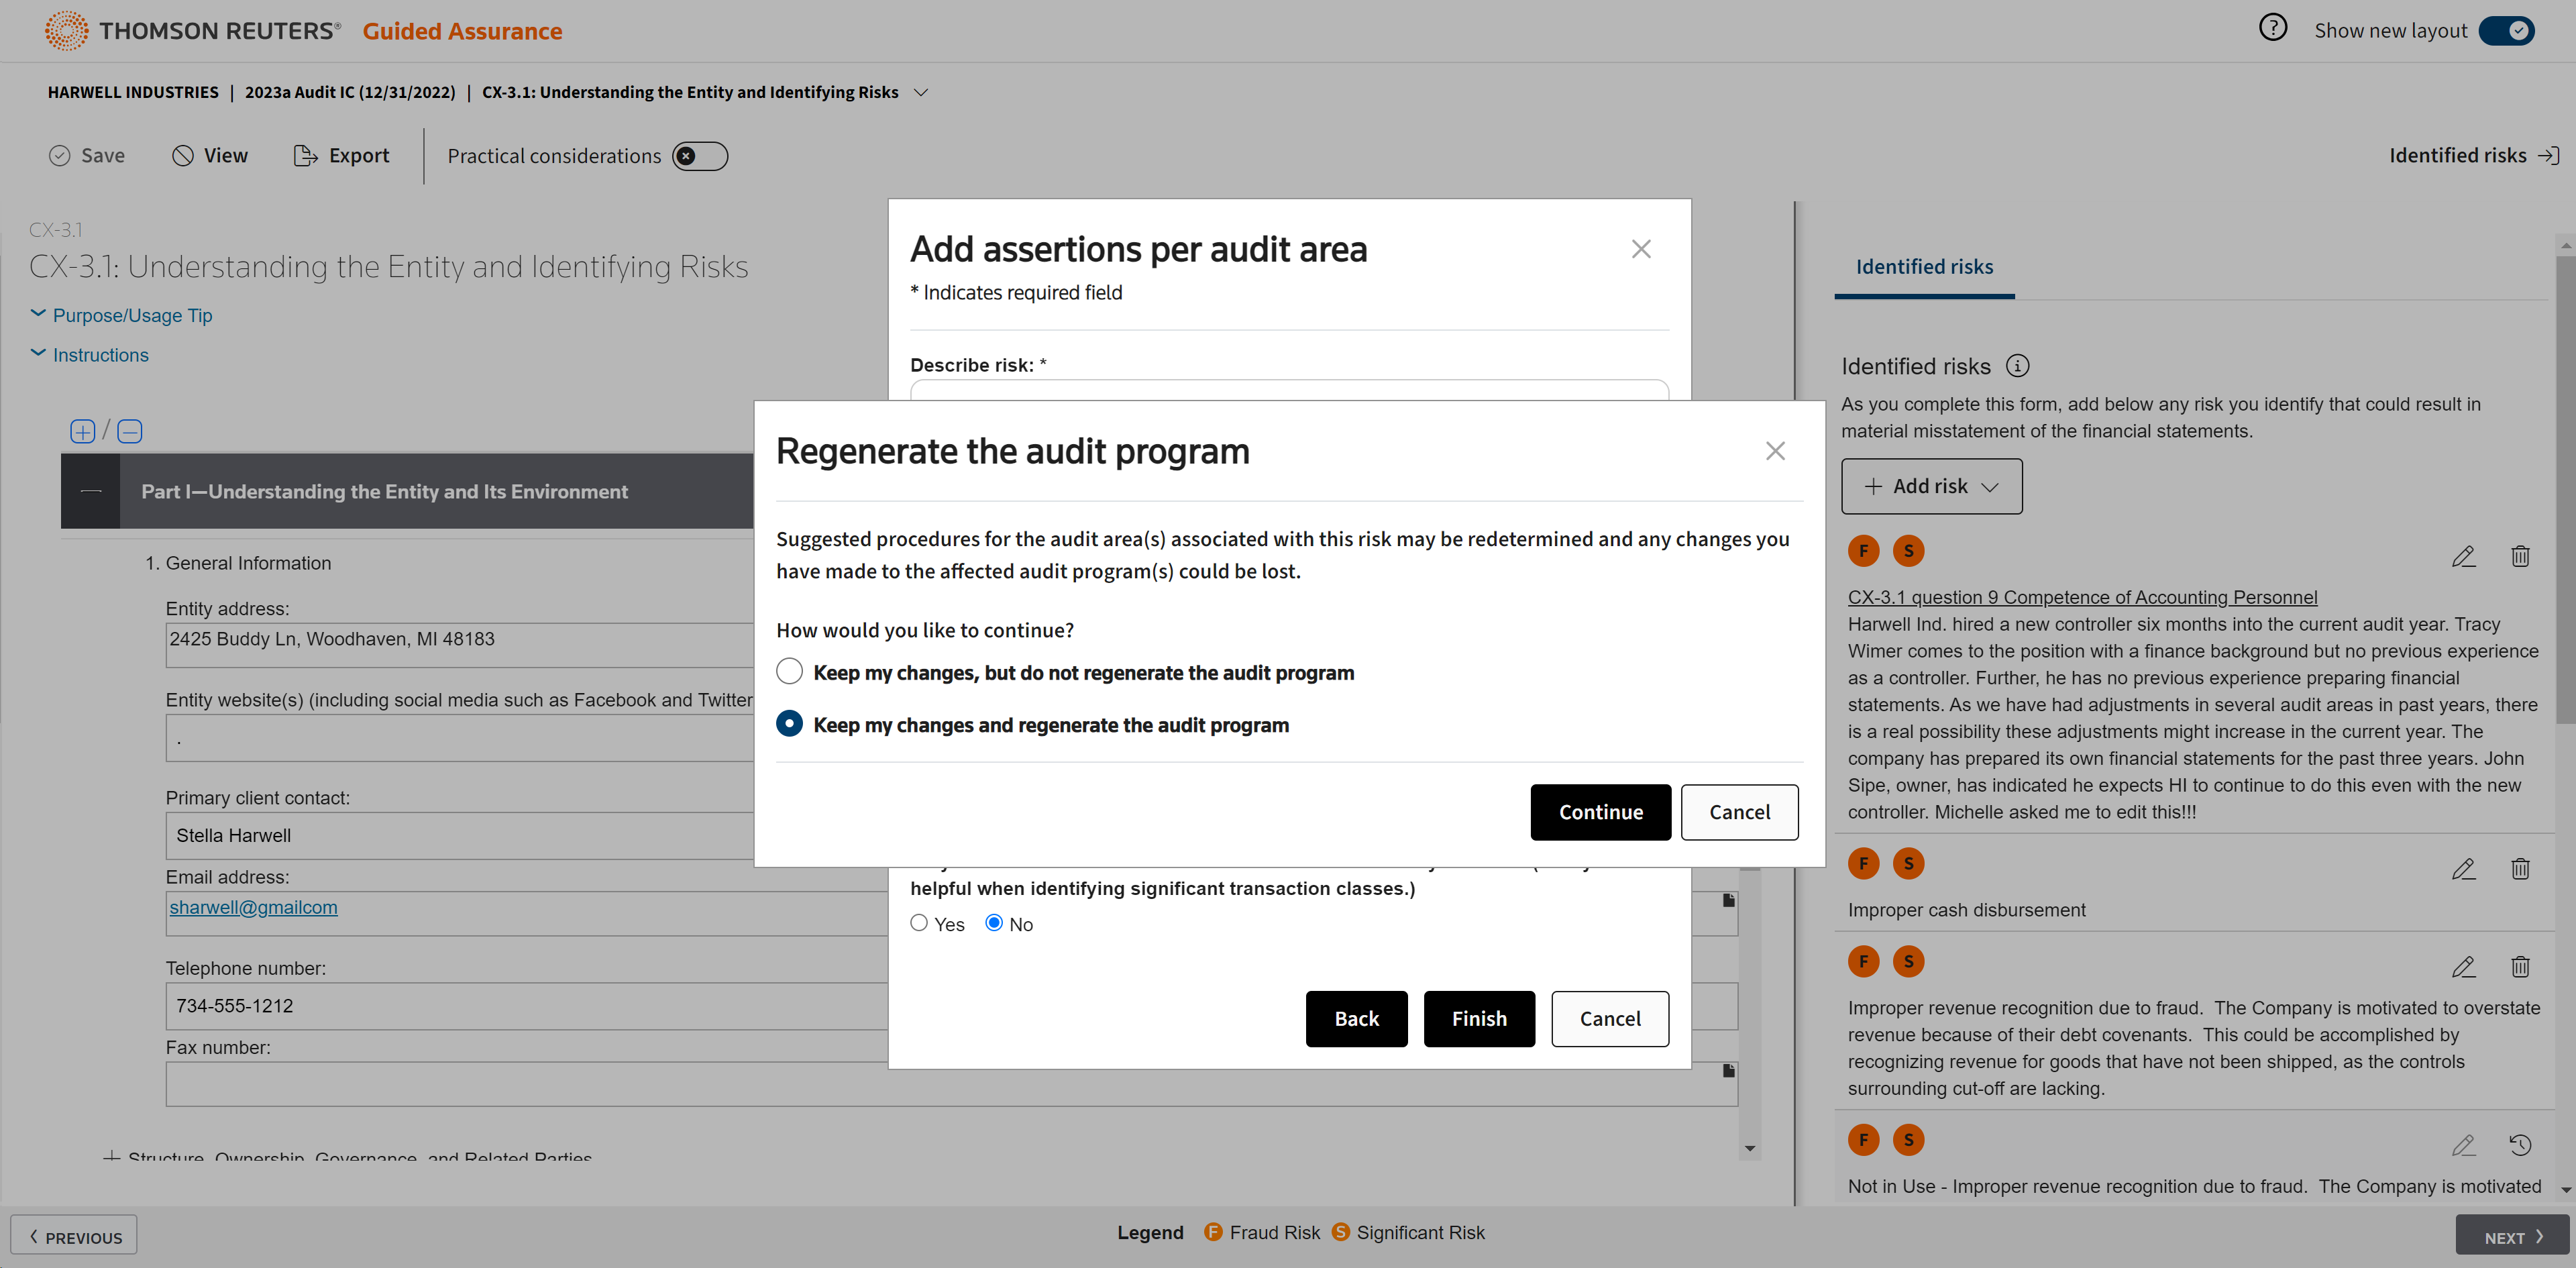The height and width of the screenshot is (1268, 2576).
Task: Click the collapse all minus icon
Action: tap(130, 431)
